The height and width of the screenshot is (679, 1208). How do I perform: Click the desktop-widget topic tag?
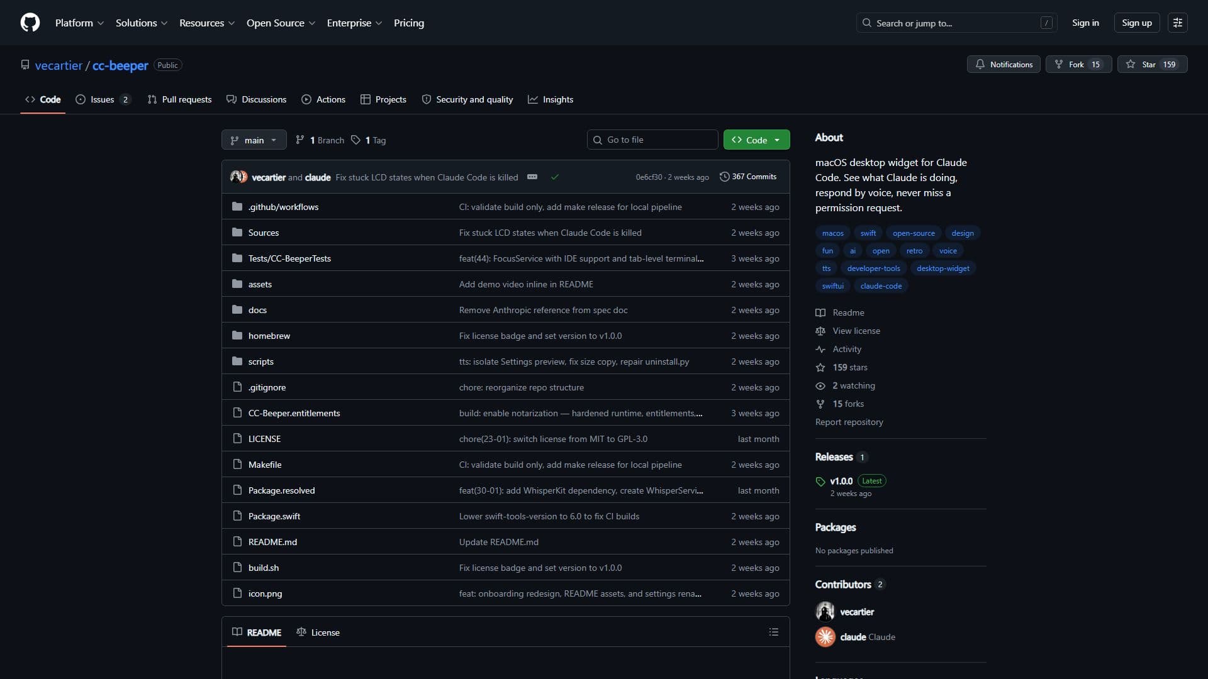(x=942, y=268)
